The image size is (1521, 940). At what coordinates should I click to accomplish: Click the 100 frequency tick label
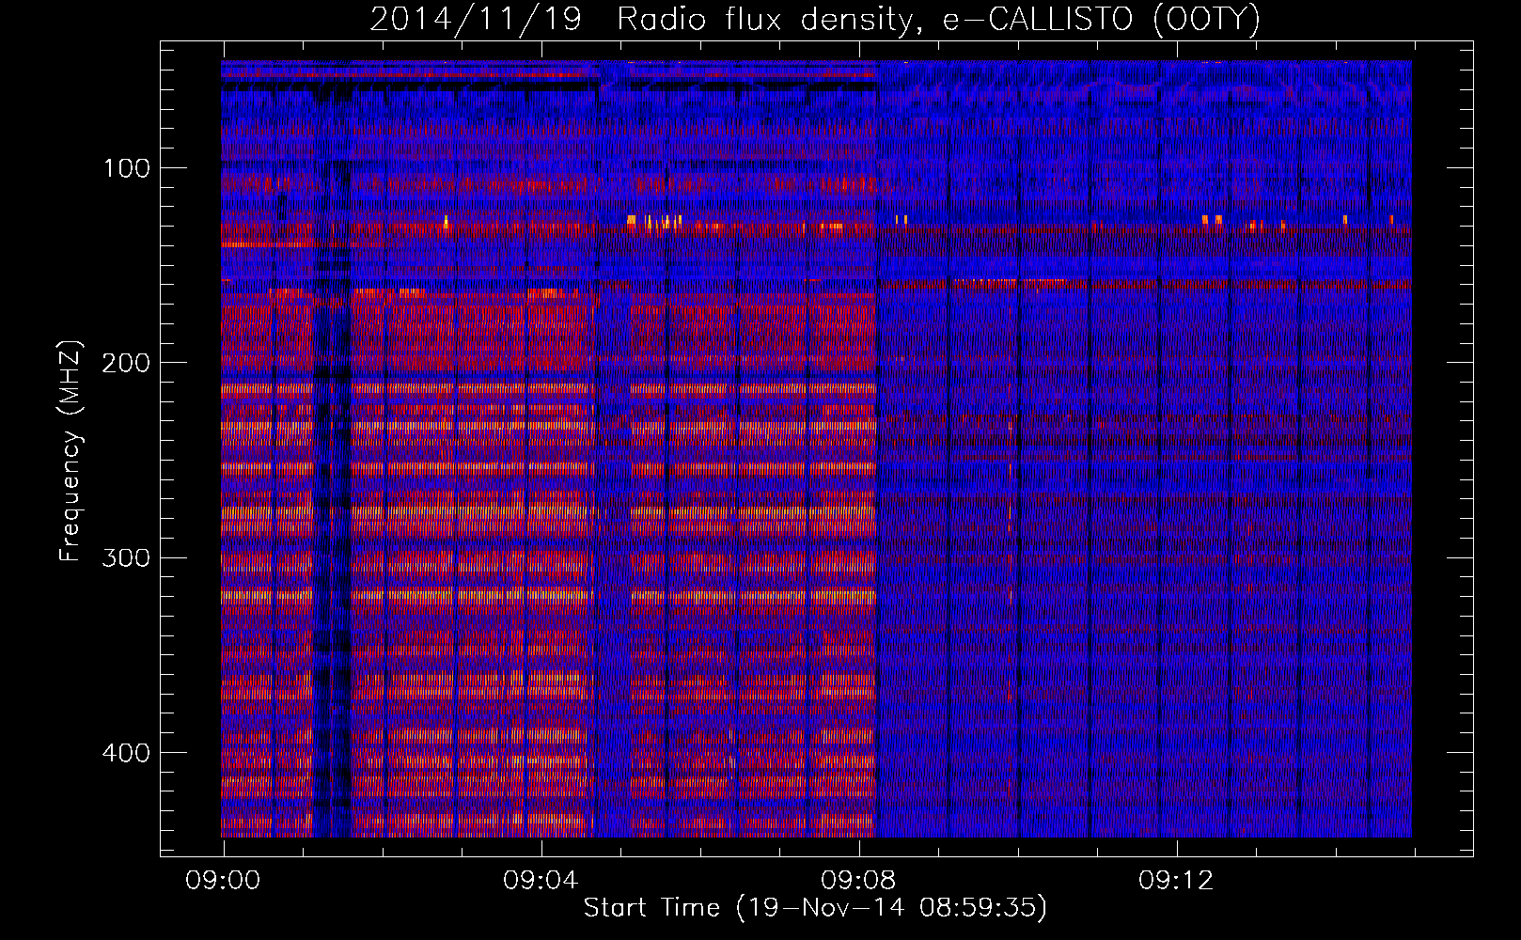(127, 168)
